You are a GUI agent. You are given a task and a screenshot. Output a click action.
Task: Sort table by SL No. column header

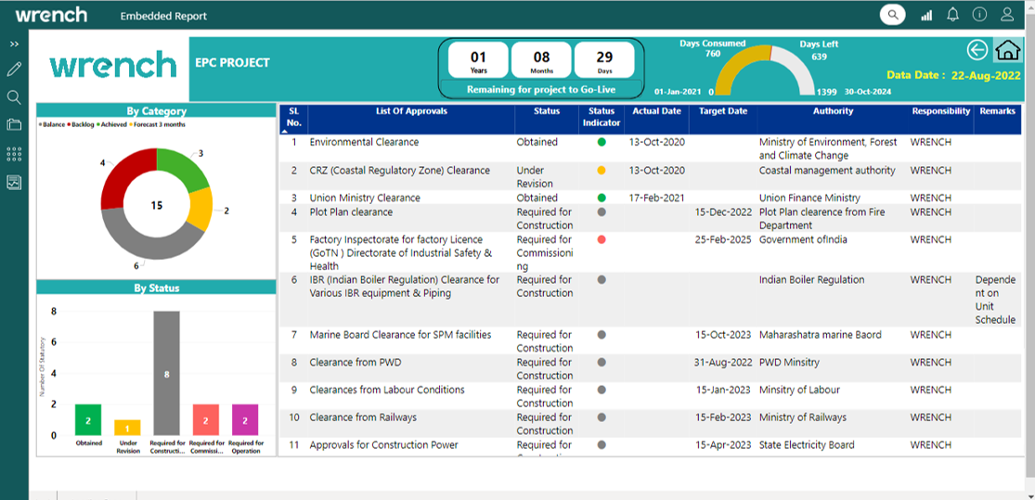293,117
